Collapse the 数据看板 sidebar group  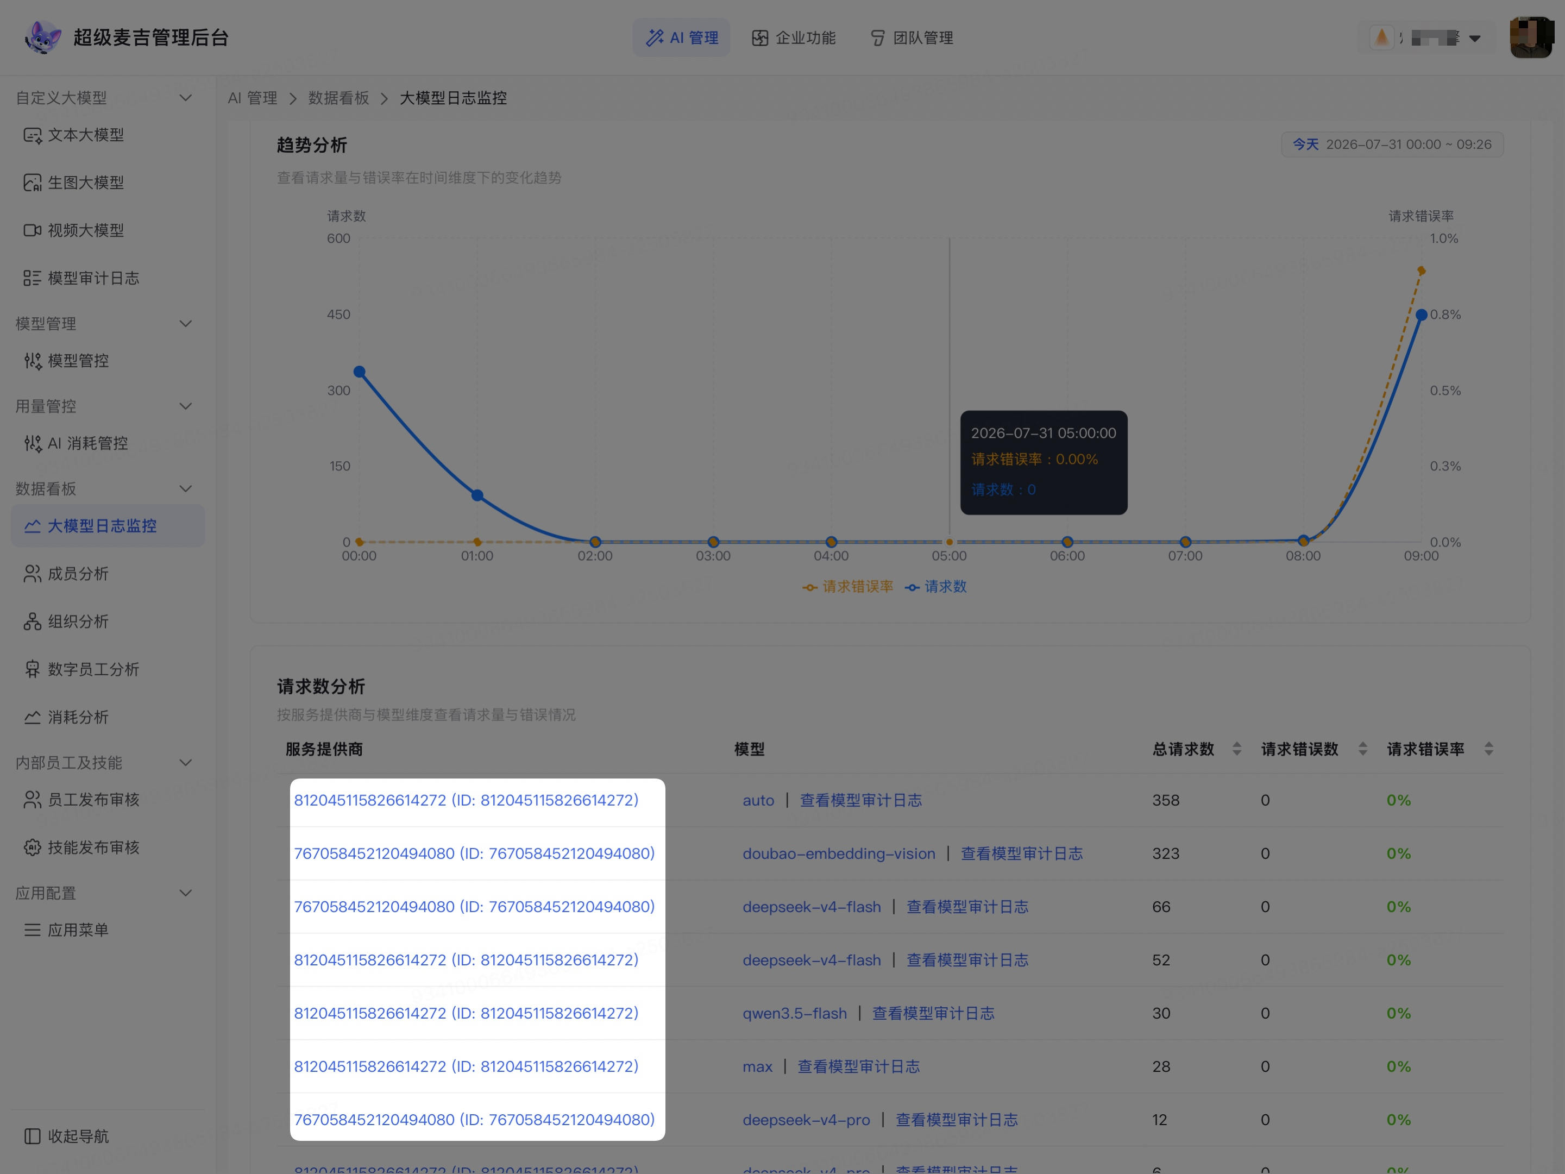[185, 489]
